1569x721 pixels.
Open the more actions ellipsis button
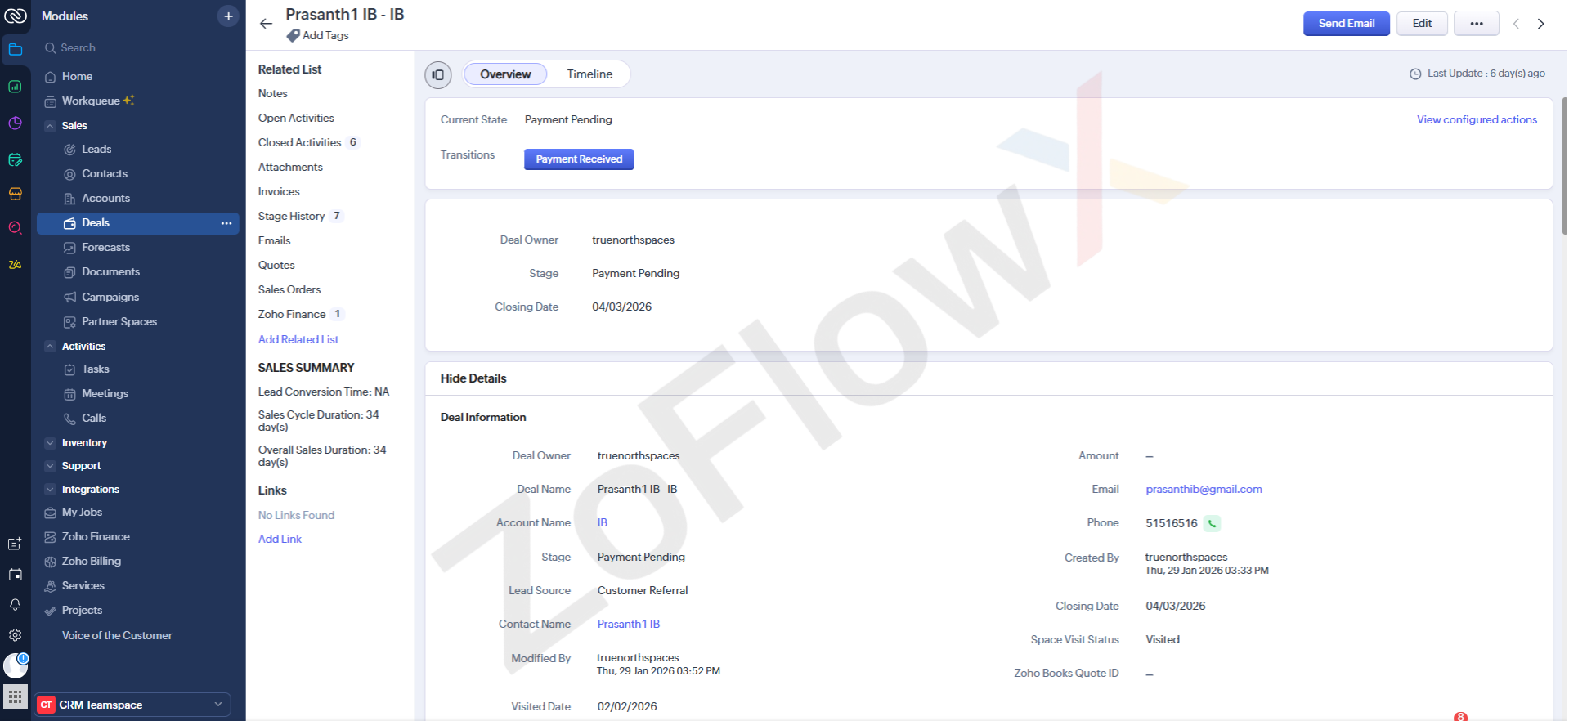(x=1476, y=24)
